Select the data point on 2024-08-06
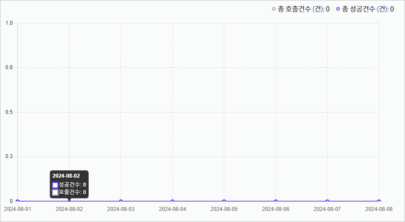405x222 pixels. click(276, 201)
